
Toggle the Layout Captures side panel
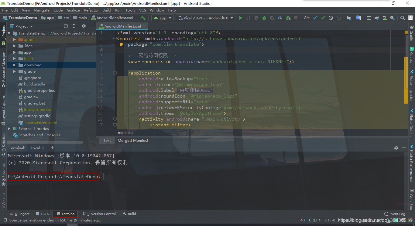point(3,110)
